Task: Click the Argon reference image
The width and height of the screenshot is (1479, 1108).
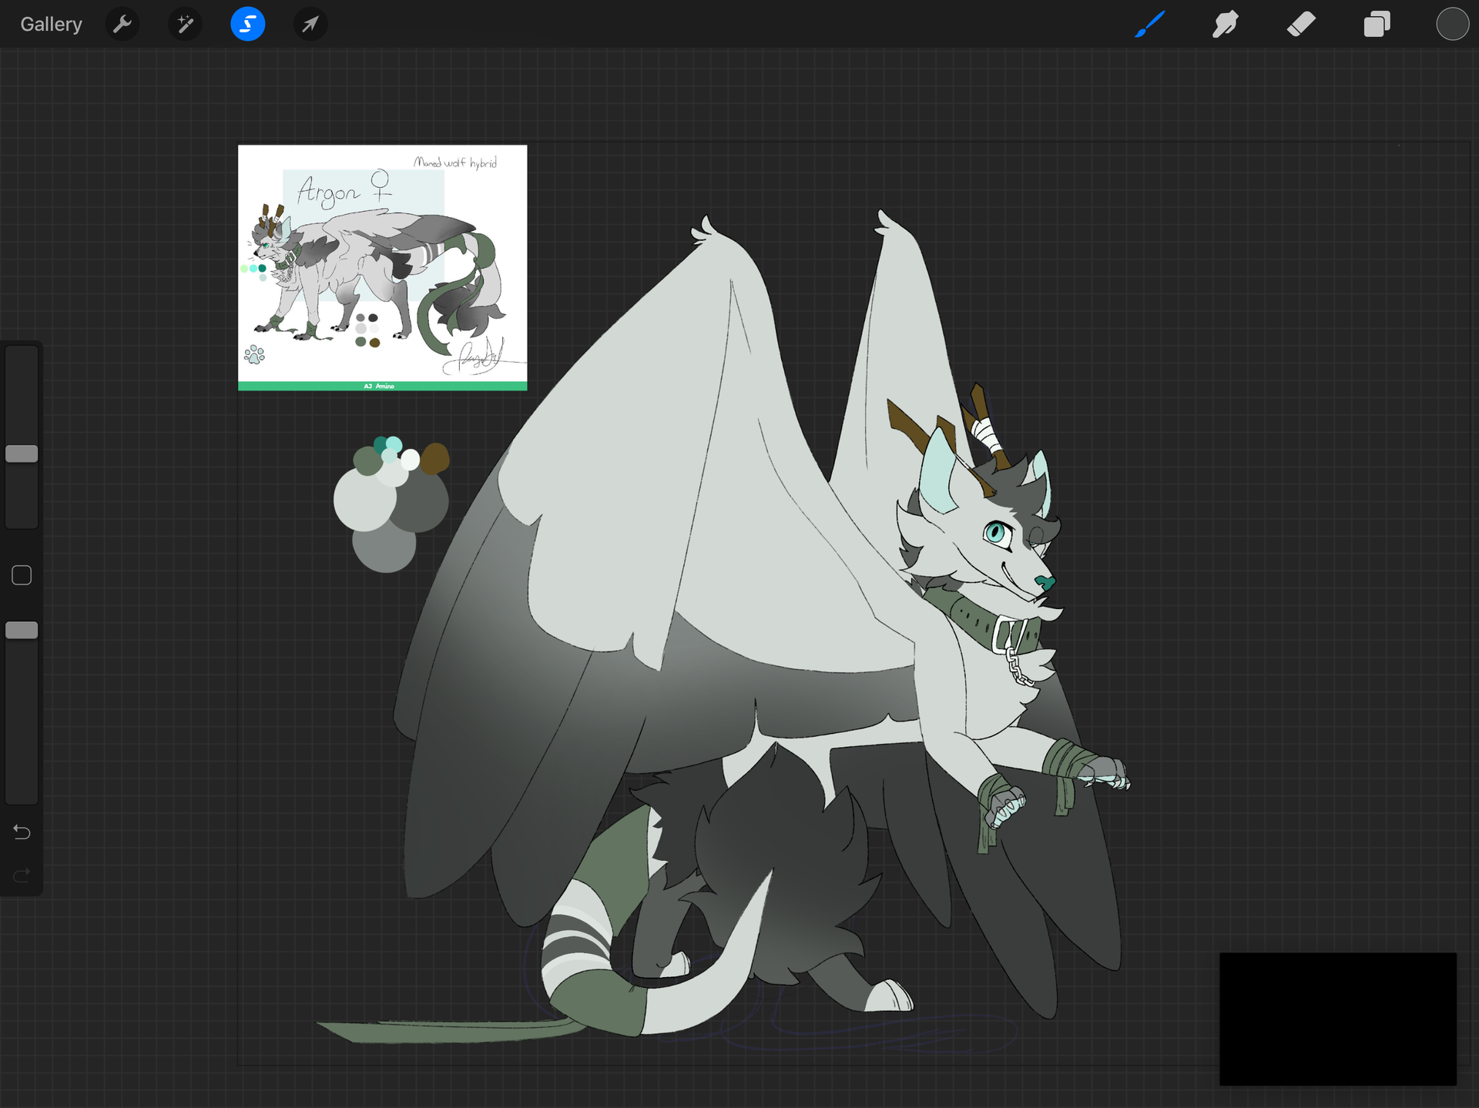Action: [383, 267]
